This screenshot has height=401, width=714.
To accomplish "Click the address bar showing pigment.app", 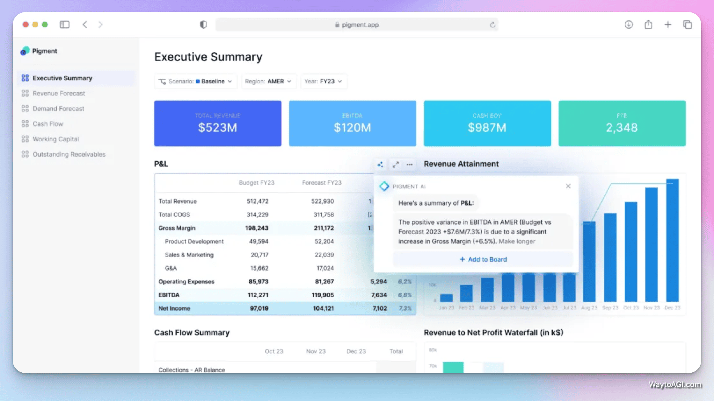I will (357, 25).
